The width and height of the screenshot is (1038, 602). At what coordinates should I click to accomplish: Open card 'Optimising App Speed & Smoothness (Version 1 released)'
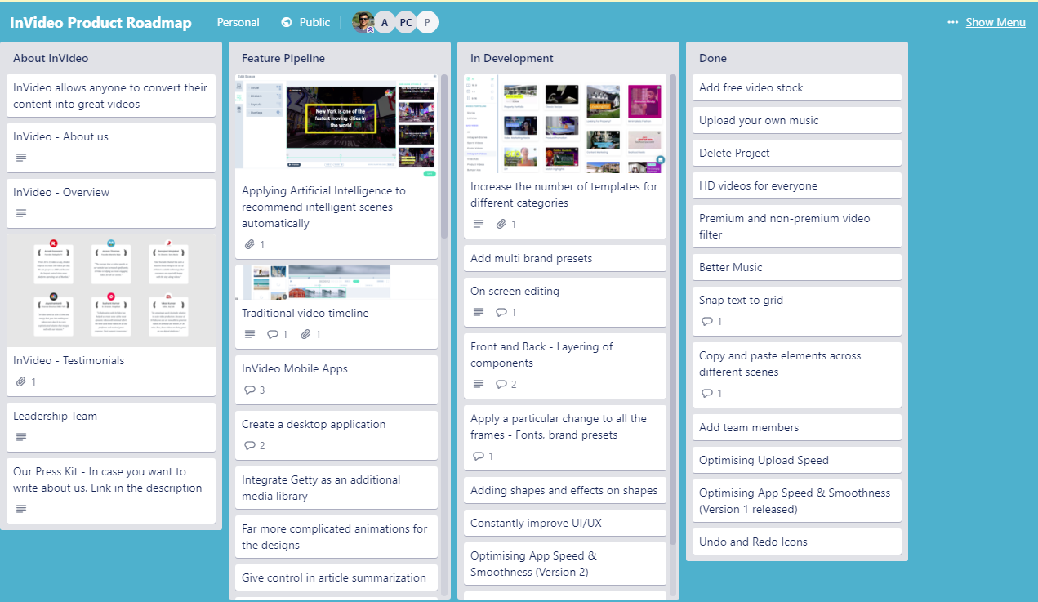coord(797,501)
